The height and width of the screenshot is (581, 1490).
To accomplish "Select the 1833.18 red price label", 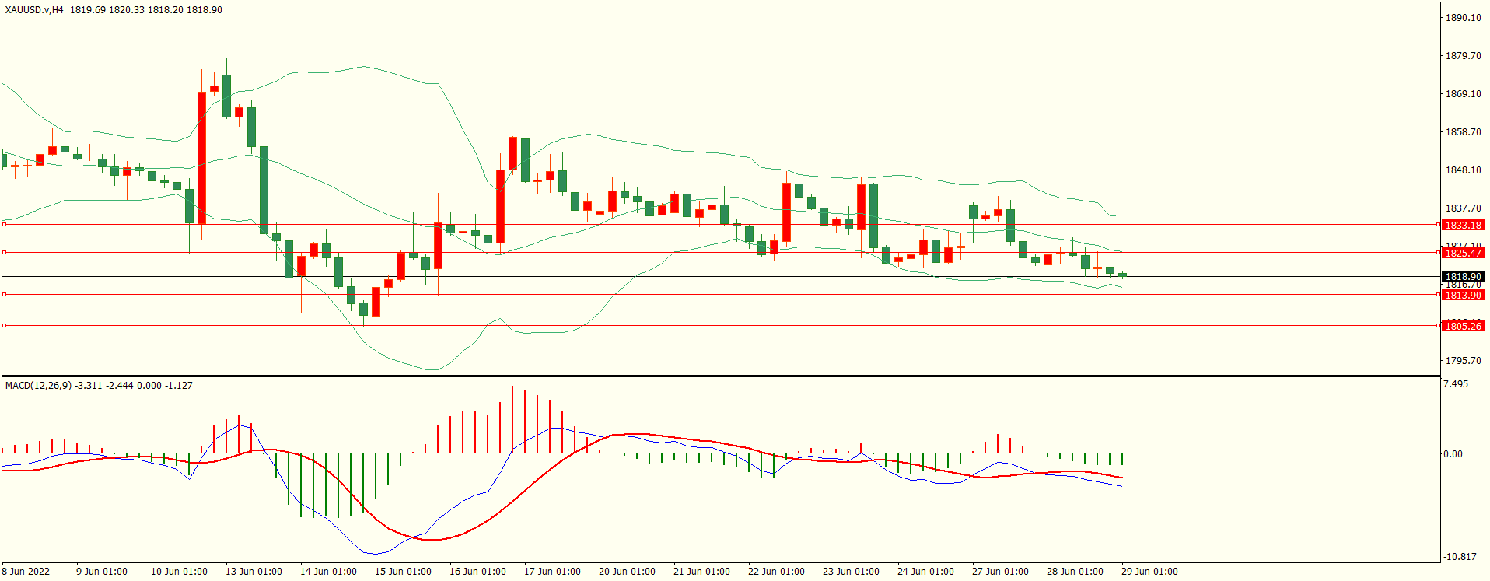I will tap(1463, 226).
